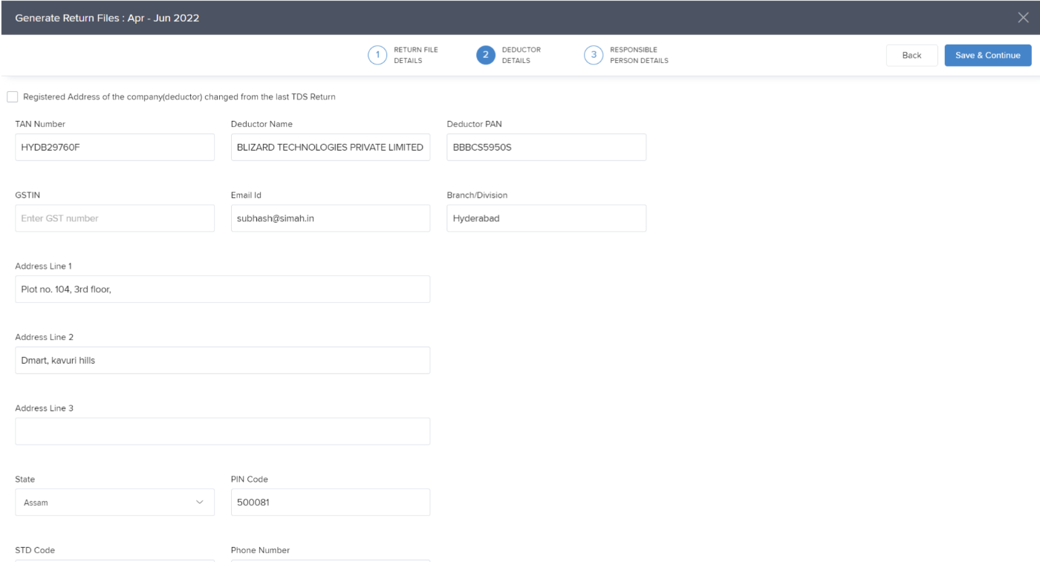The height and width of the screenshot is (562, 1040).
Task: Go to Return File Details step
Action: [x=415, y=56]
